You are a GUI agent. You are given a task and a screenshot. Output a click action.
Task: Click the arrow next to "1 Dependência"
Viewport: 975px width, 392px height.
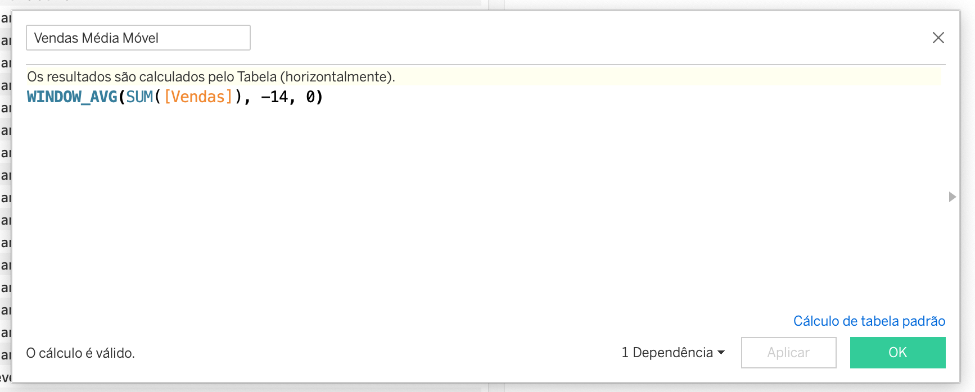723,353
